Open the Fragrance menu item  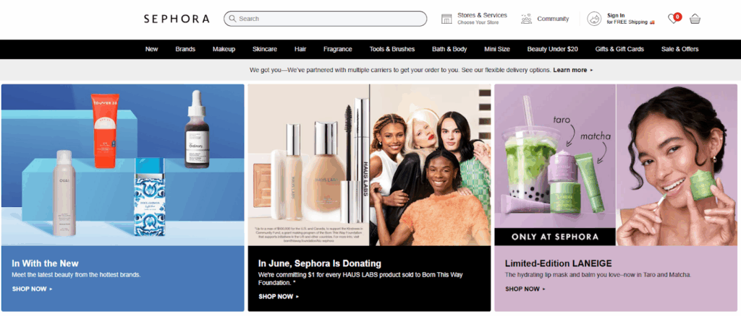(337, 49)
